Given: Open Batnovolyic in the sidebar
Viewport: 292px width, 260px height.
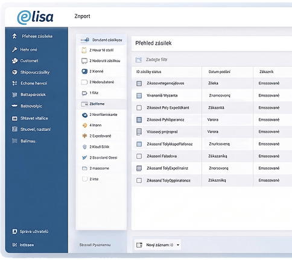Looking at the screenshot, I should [x=31, y=106].
